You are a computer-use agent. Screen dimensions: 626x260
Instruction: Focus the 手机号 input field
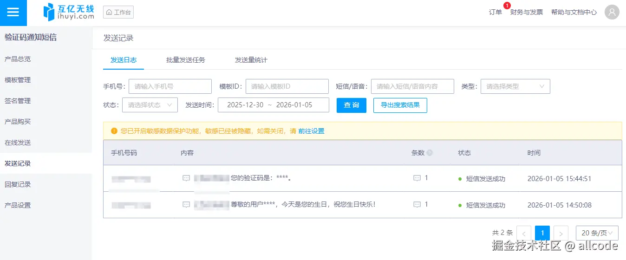[x=170, y=86]
